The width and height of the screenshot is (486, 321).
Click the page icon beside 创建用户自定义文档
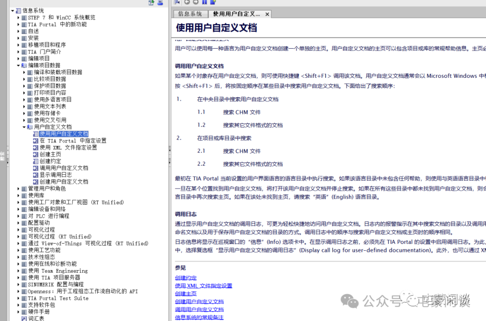pos(36,182)
